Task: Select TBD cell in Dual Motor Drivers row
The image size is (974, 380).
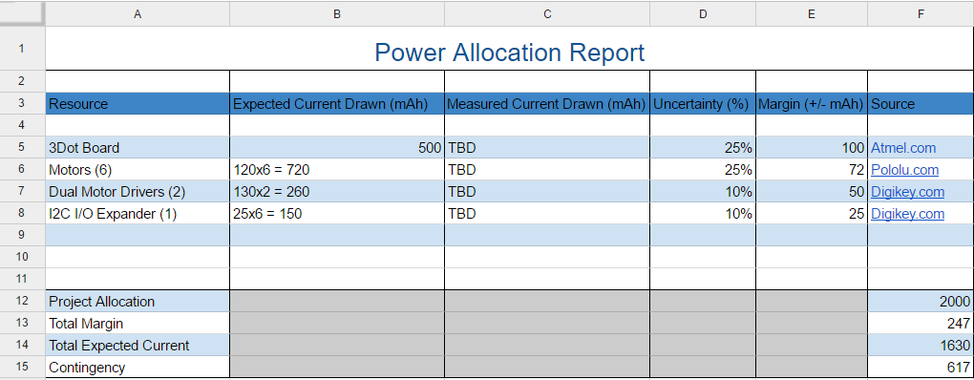Action: point(547,192)
